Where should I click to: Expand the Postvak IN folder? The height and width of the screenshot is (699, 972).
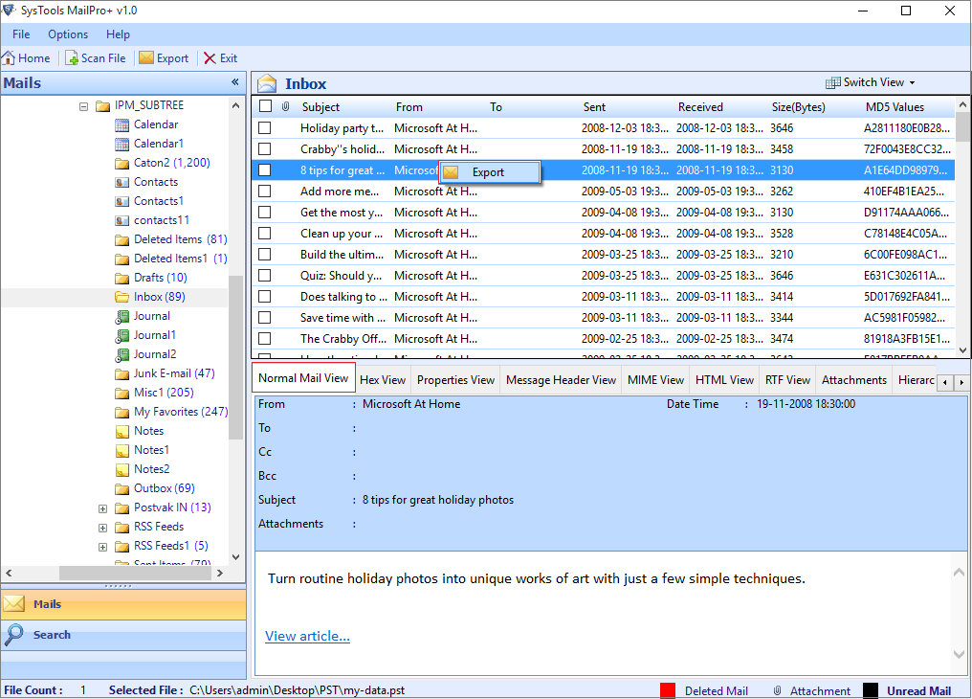(103, 509)
